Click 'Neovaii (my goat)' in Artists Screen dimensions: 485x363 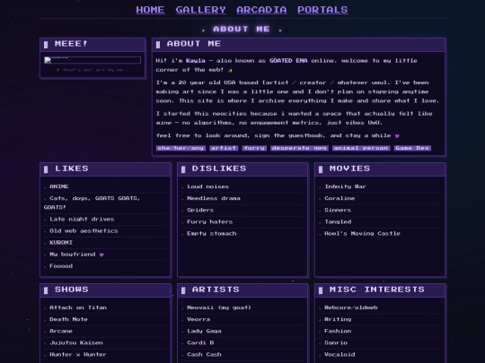point(219,307)
